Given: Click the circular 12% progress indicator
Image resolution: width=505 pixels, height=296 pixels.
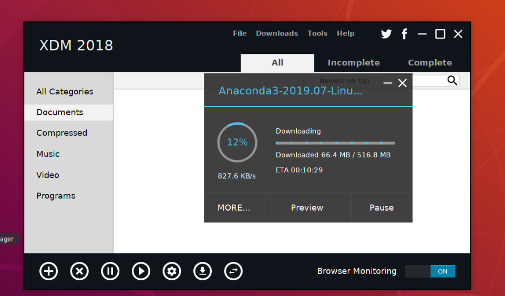Looking at the screenshot, I should (x=238, y=142).
